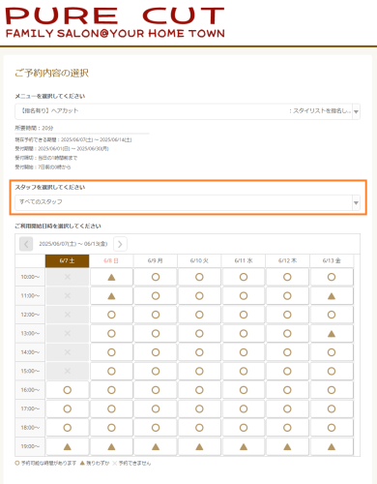Go to the previous week arrow
The height and width of the screenshot is (484, 377).
tap(26, 244)
